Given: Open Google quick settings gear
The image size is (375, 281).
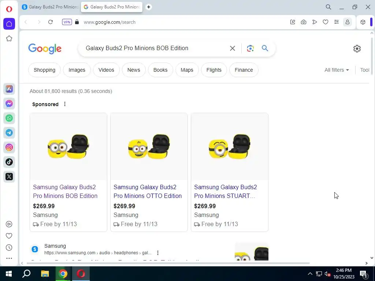Looking at the screenshot, I should coord(357,49).
